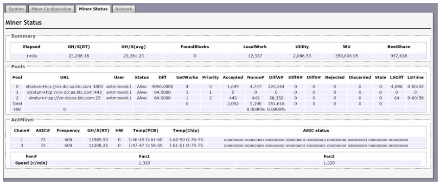The image size is (440, 184).
Task: Click PCB temp I:47-47 O:59-59
Action: click(146, 145)
